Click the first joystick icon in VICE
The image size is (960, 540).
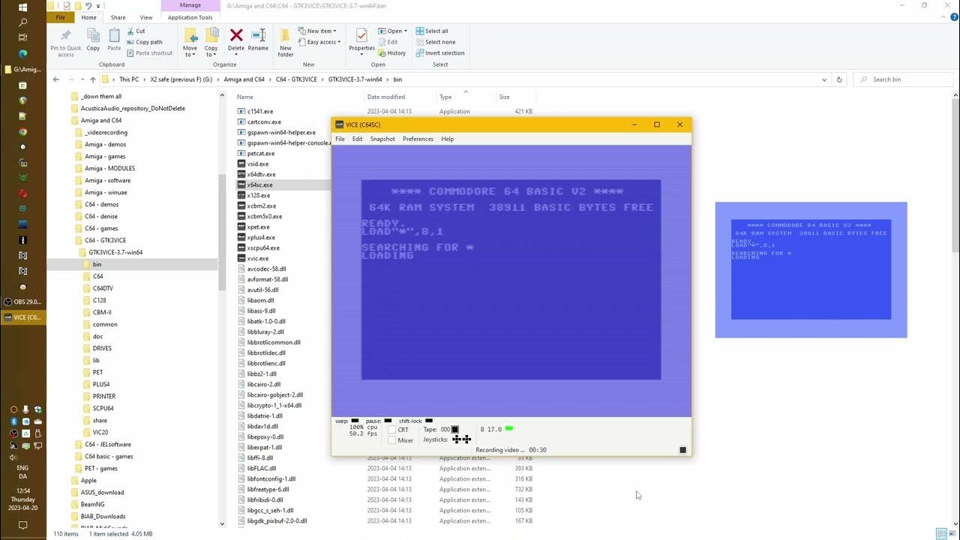pyautogui.click(x=457, y=439)
